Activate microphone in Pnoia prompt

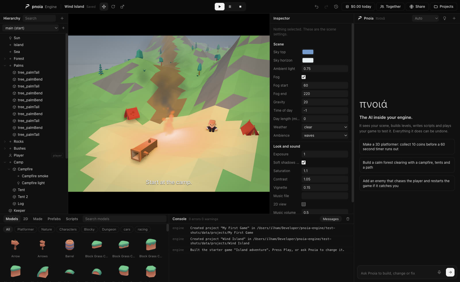pos(439,272)
